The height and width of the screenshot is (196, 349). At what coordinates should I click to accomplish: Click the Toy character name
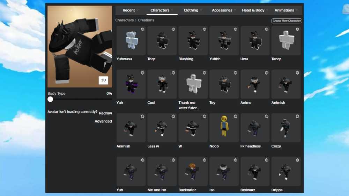point(212,103)
